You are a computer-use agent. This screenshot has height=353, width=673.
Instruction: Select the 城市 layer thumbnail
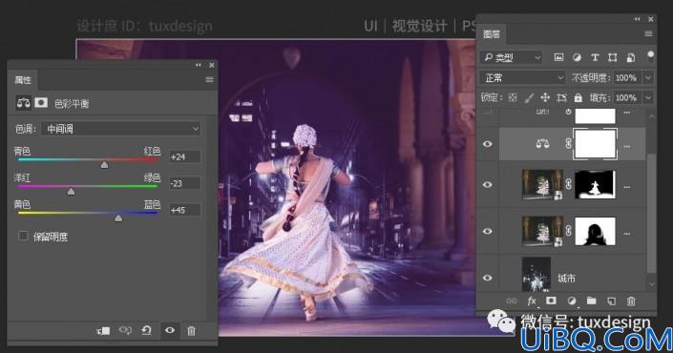(536, 275)
